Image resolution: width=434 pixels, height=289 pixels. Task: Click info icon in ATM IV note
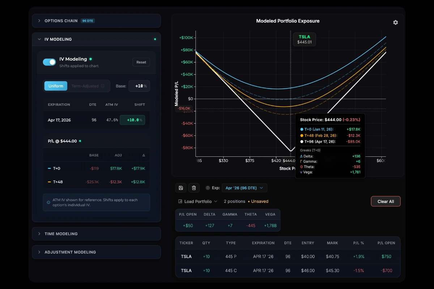[48, 203]
